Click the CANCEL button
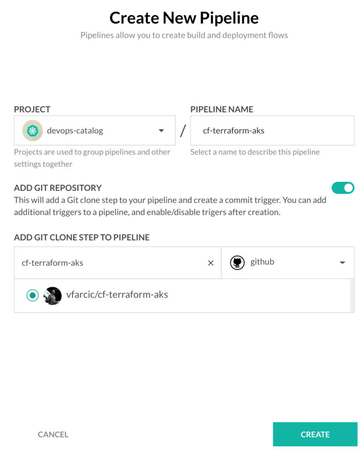Screen dimensions: 363x453 53,434
